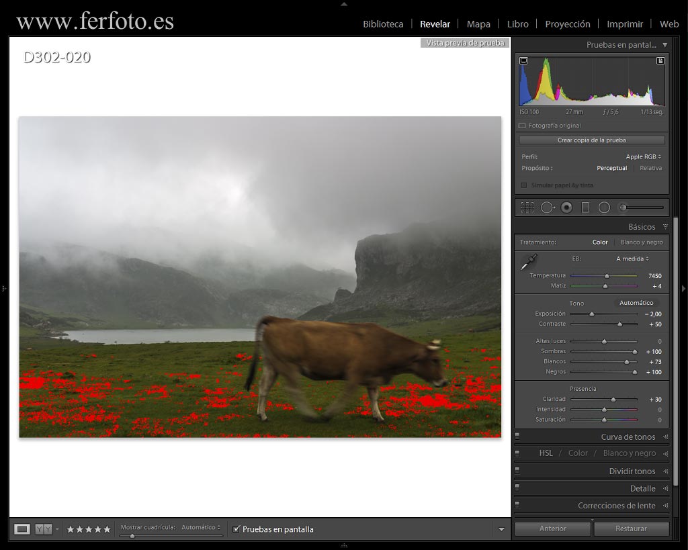Click the Claridad slider

(603, 400)
